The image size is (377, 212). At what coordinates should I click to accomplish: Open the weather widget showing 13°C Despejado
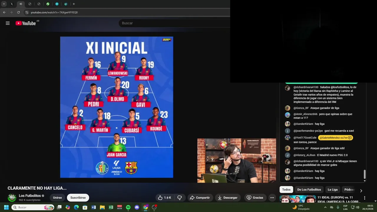tap(301, 207)
